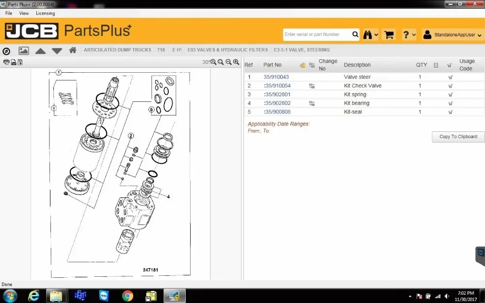Screen dimensions: 485x303
Task: Open the Licensing menu
Action: [45, 13]
